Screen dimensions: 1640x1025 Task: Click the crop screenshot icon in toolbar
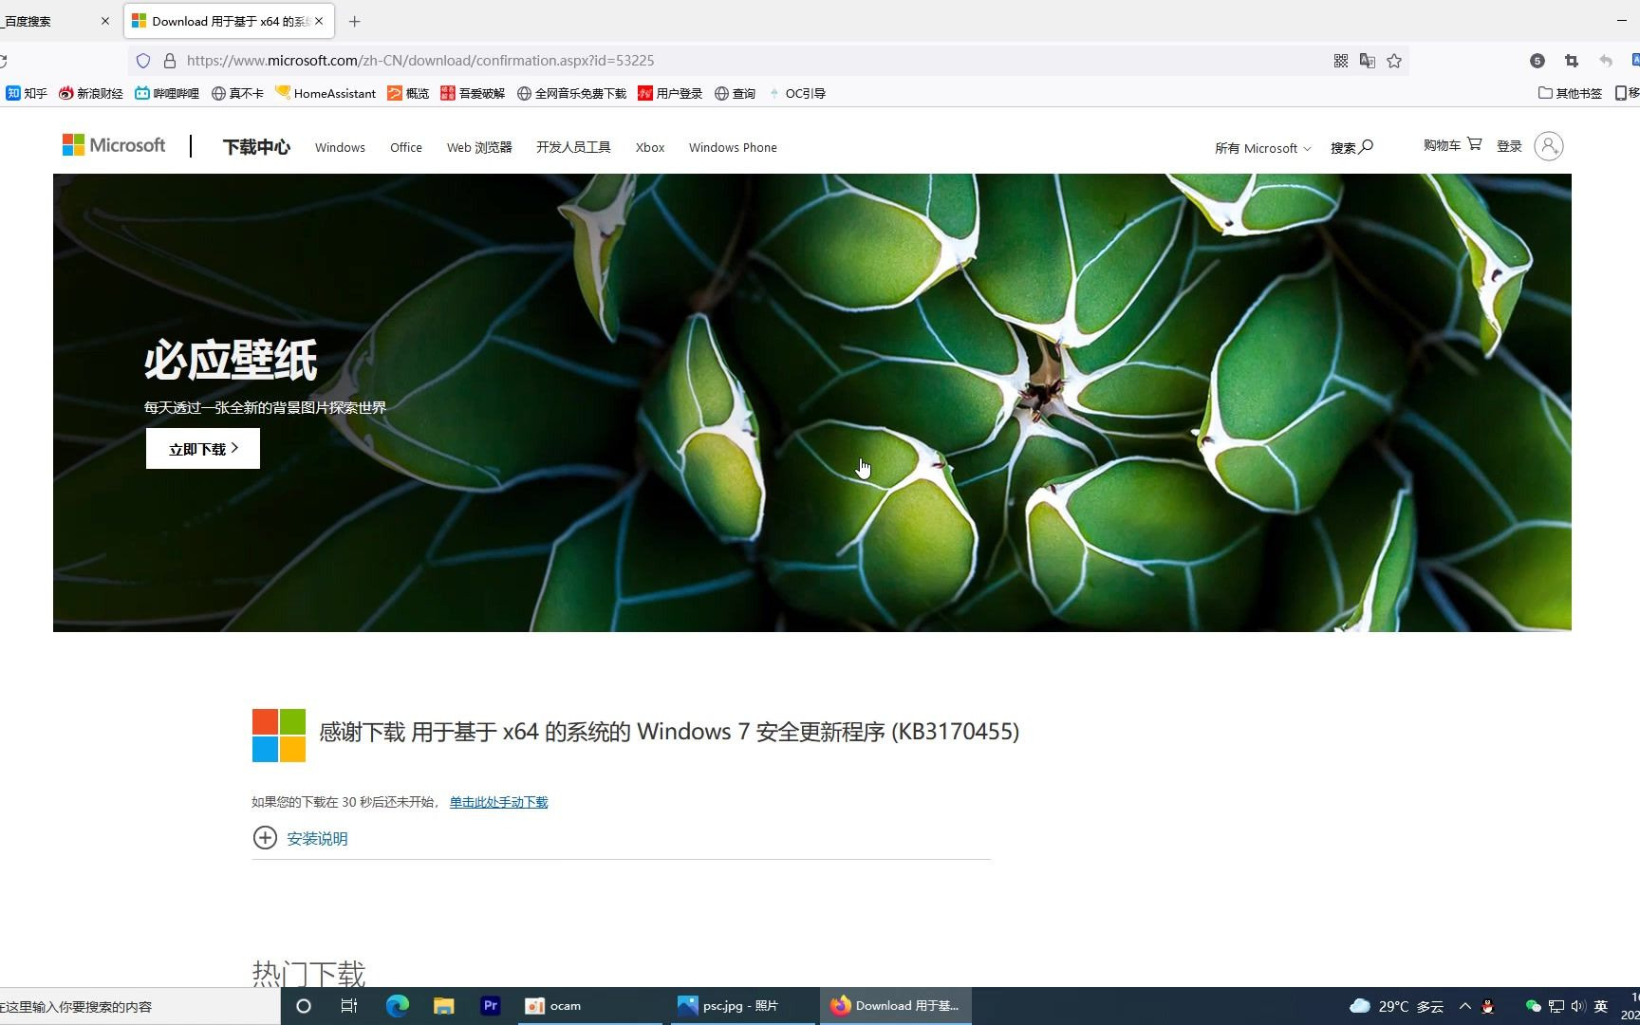tap(1572, 61)
